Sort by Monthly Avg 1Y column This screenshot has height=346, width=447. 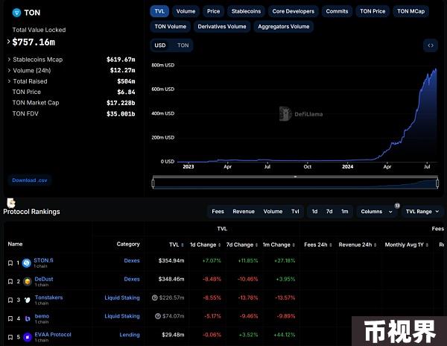coord(427,245)
